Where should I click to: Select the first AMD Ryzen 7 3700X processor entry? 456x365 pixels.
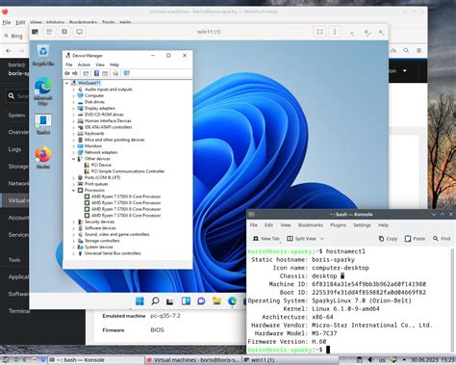[x=122, y=196]
